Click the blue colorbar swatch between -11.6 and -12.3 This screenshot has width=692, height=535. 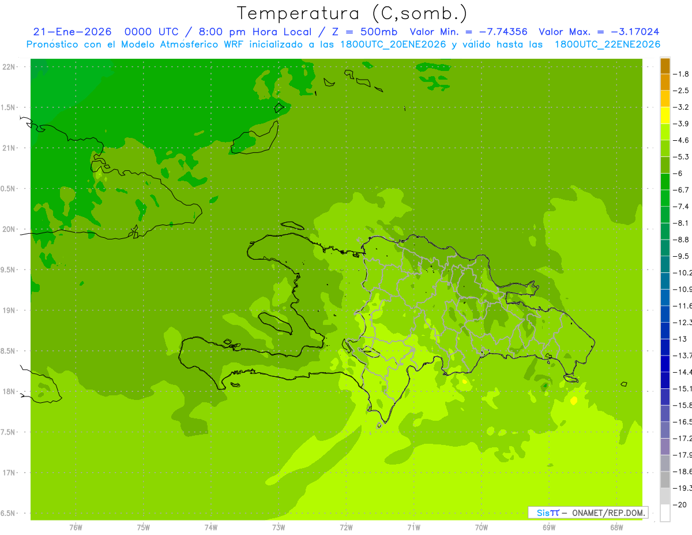(x=665, y=315)
